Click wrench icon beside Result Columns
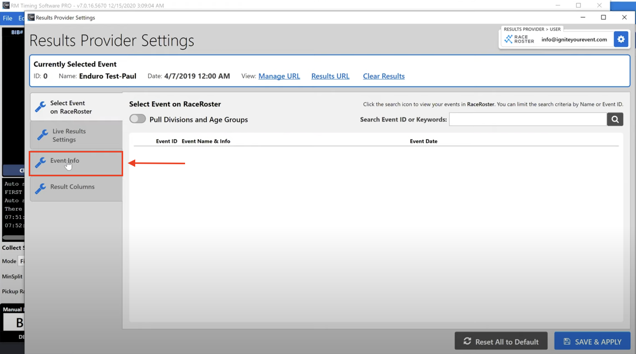The width and height of the screenshot is (636, 354). (41, 188)
